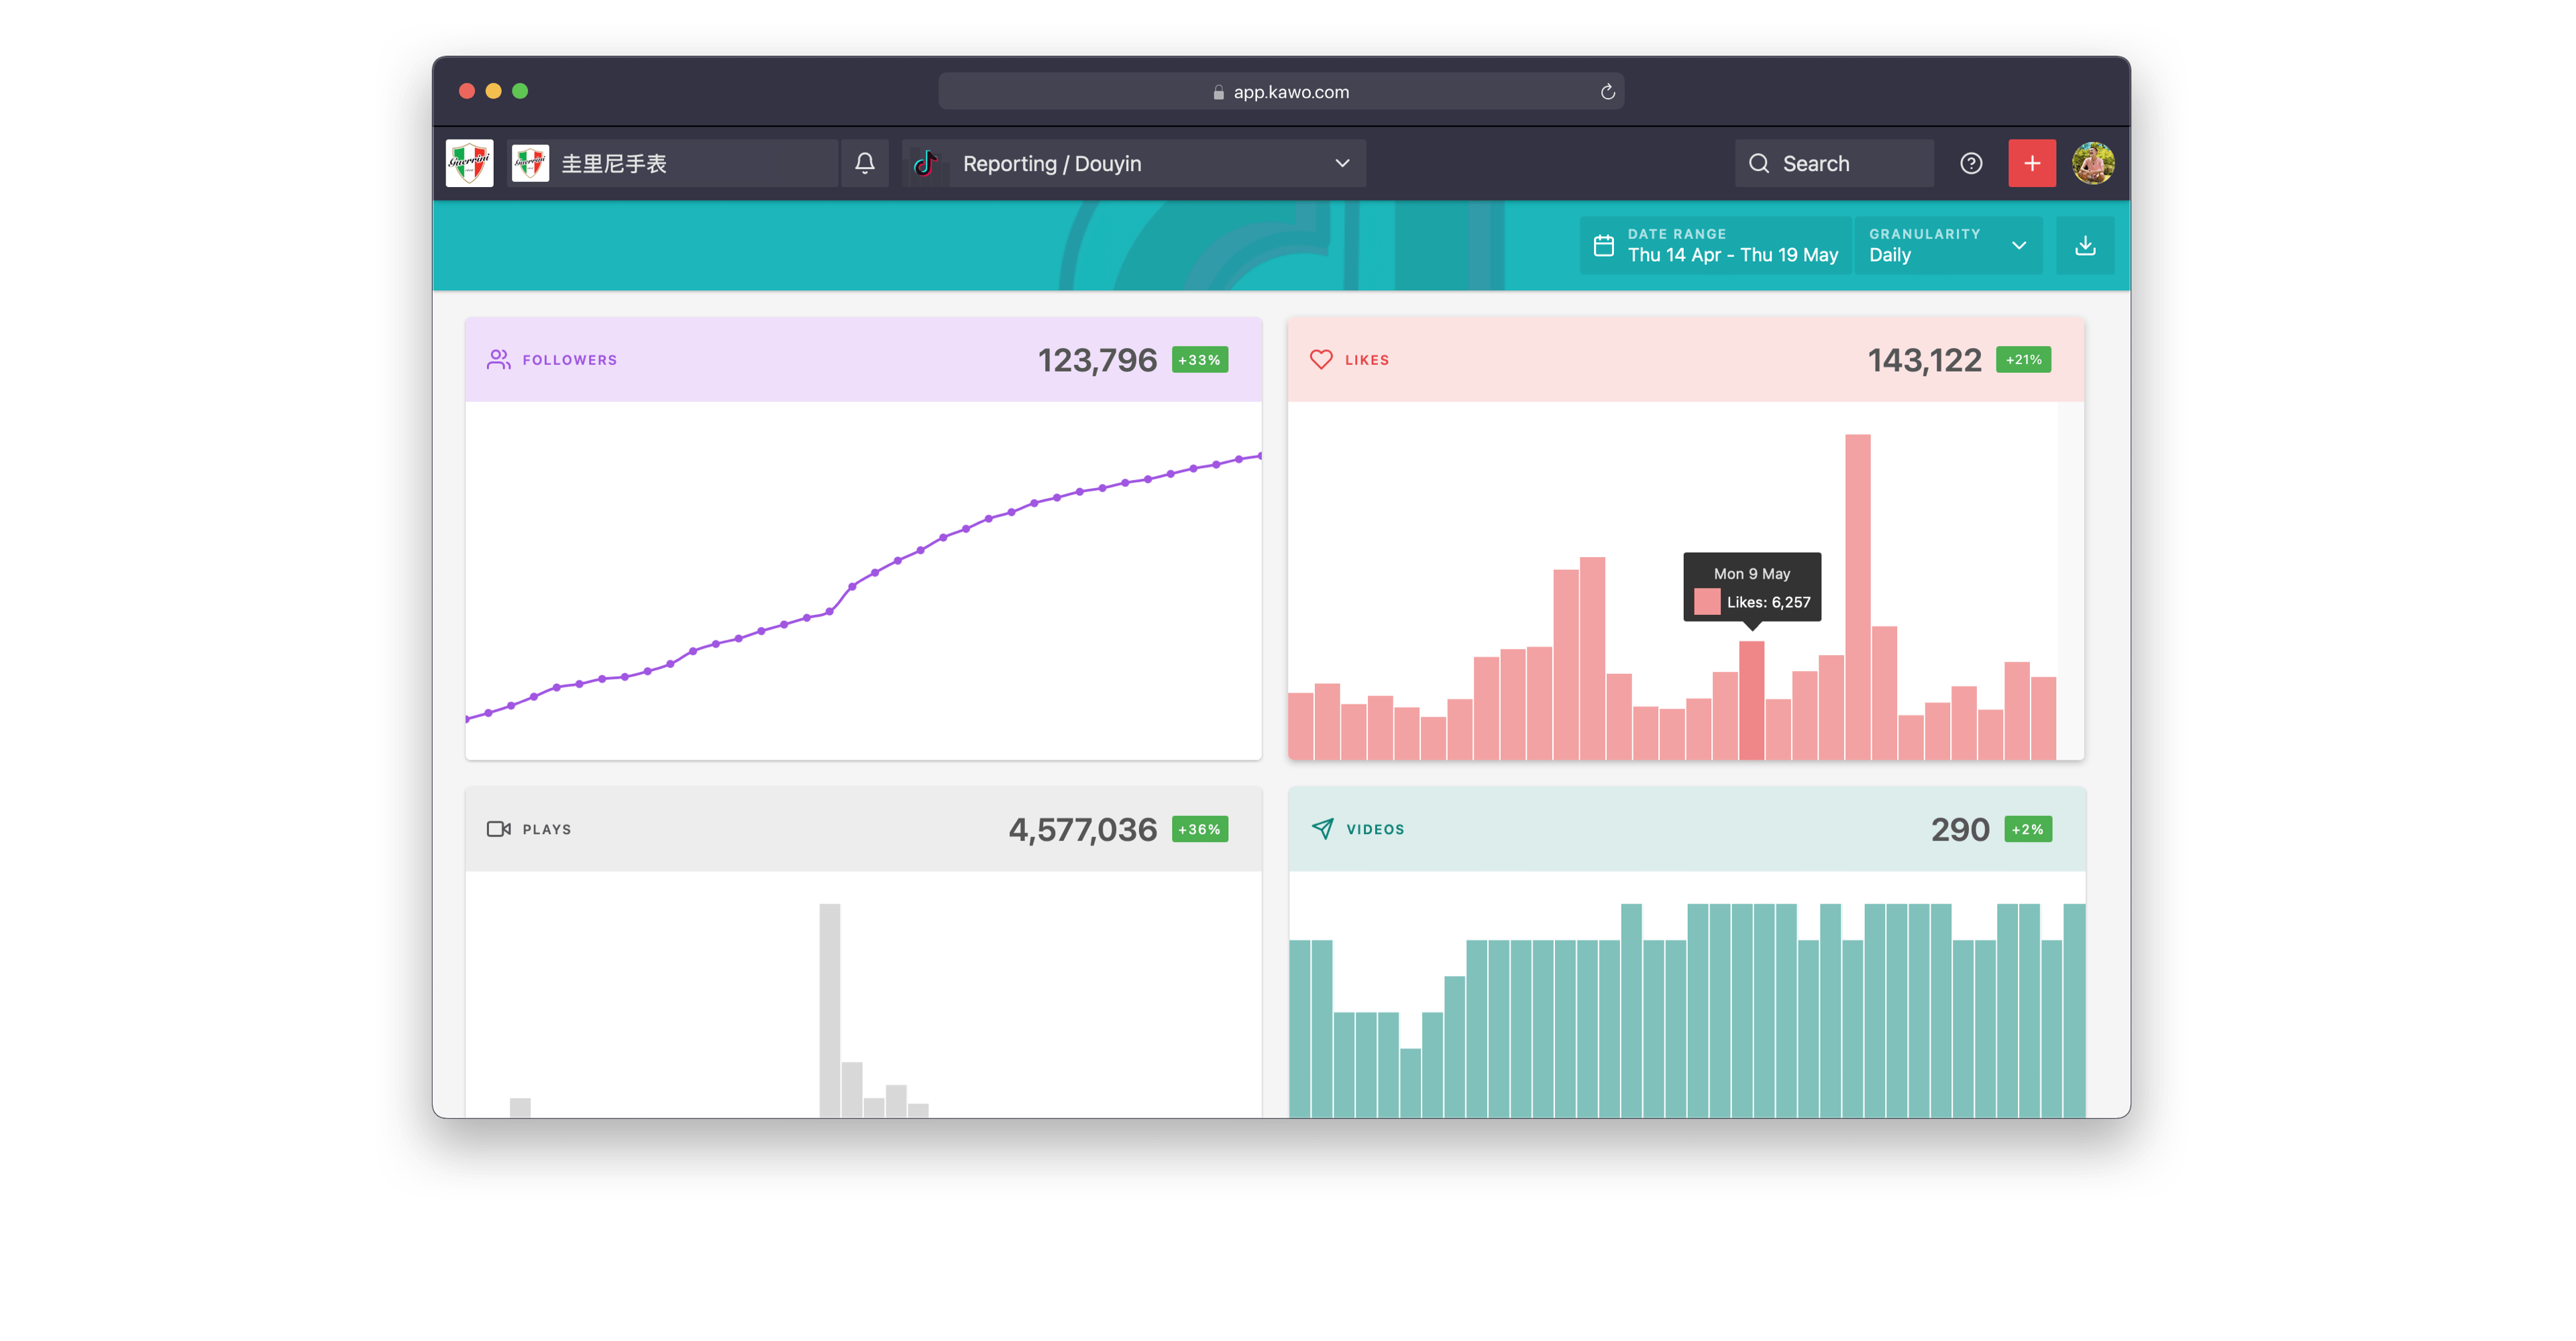Image resolution: width=2576 pixels, height=1341 pixels.
Task: Click the Likes heart icon
Action: click(1320, 359)
